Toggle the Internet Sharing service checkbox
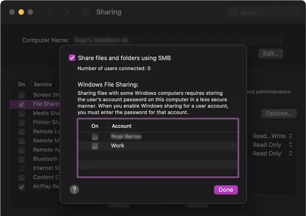306x216 pixels. pos(22,168)
